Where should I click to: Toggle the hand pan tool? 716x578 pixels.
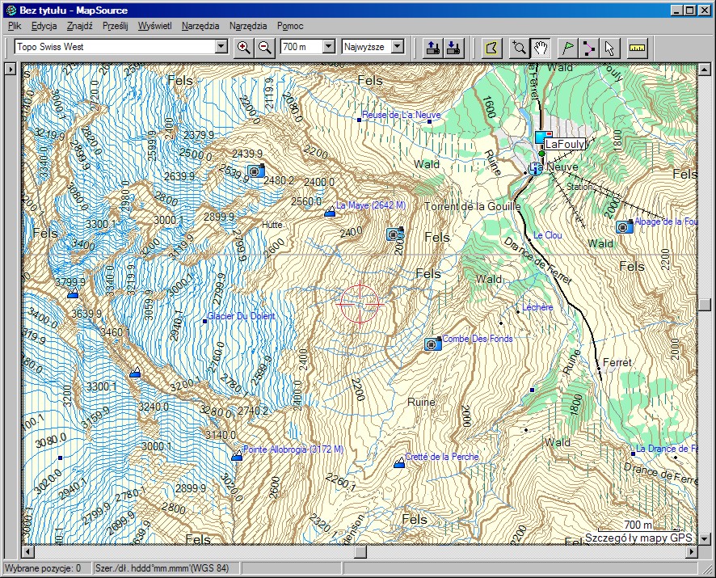coord(540,47)
